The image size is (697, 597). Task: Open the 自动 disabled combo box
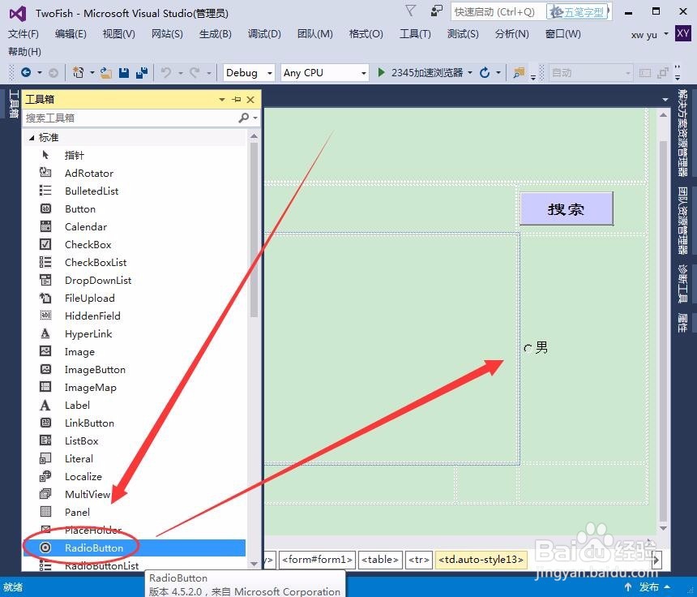tap(591, 72)
